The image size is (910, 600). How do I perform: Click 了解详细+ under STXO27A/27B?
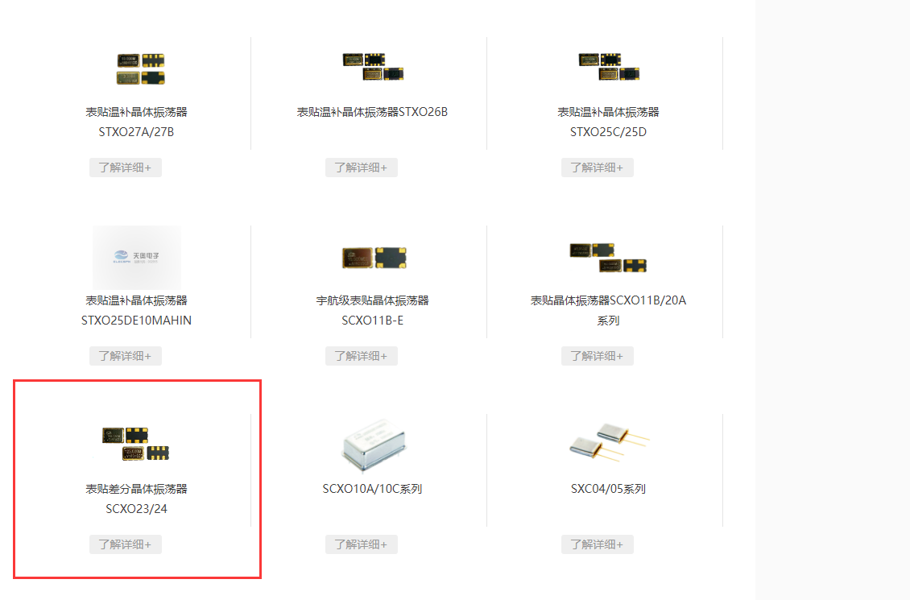[x=126, y=168]
